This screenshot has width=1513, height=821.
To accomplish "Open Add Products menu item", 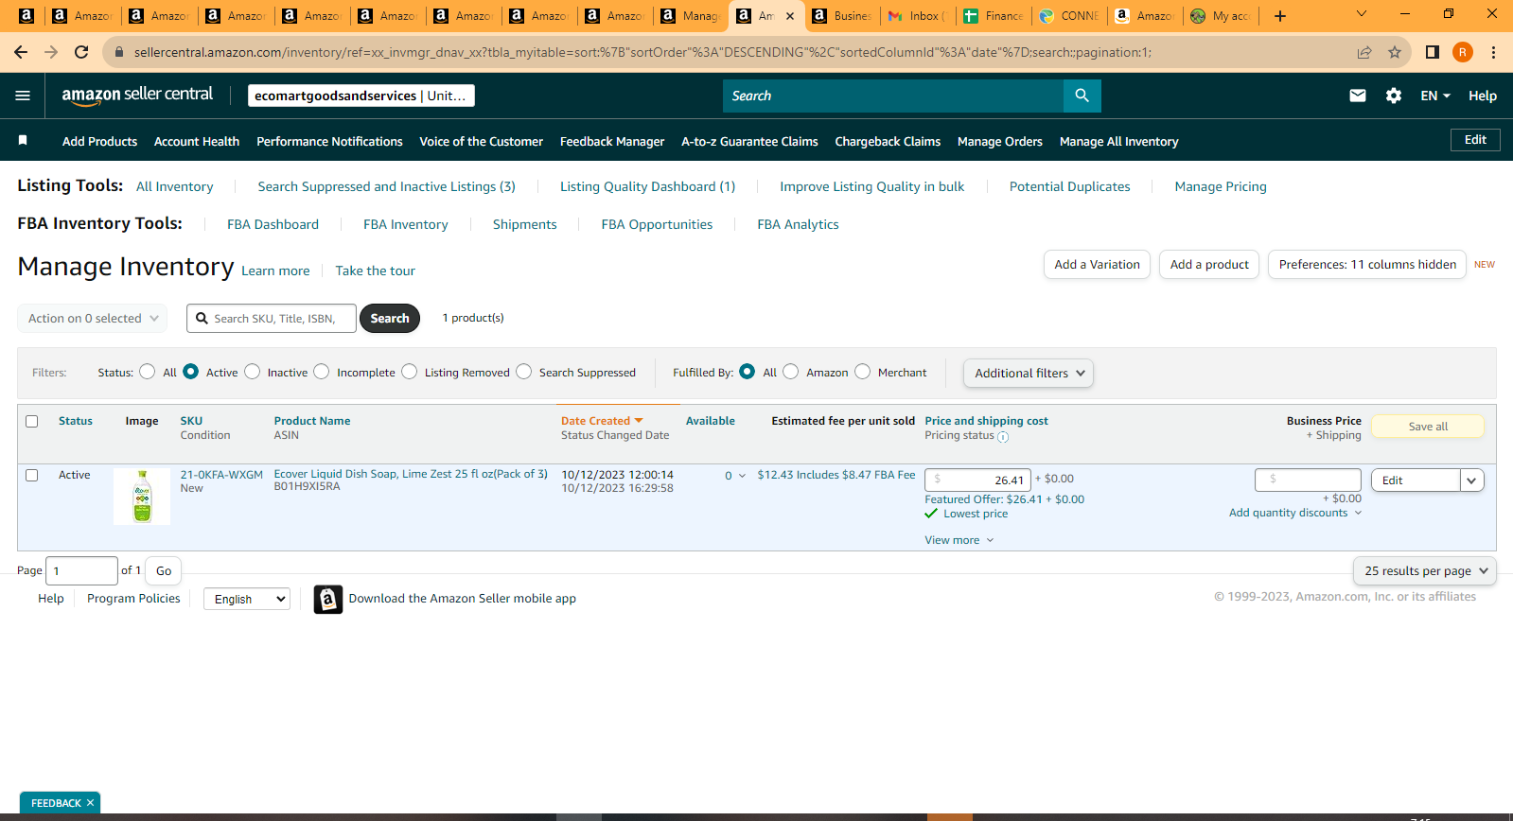I will point(99,141).
